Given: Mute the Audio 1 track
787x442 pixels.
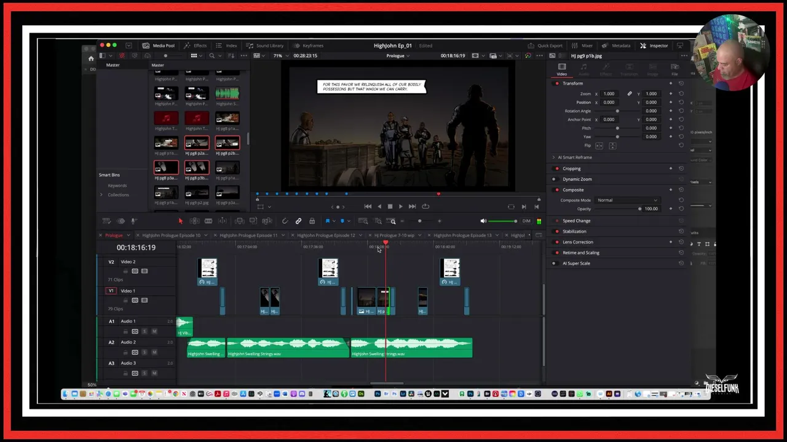Looking at the screenshot, I should click(x=154, y=331).
